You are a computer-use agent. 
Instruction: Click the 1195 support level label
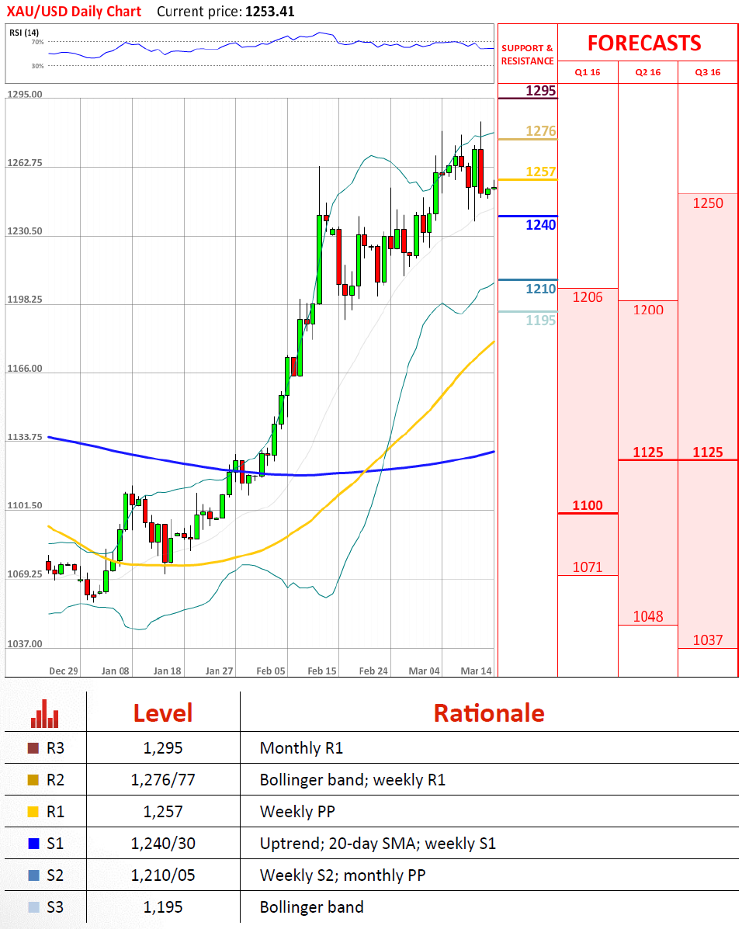[540, 320]
